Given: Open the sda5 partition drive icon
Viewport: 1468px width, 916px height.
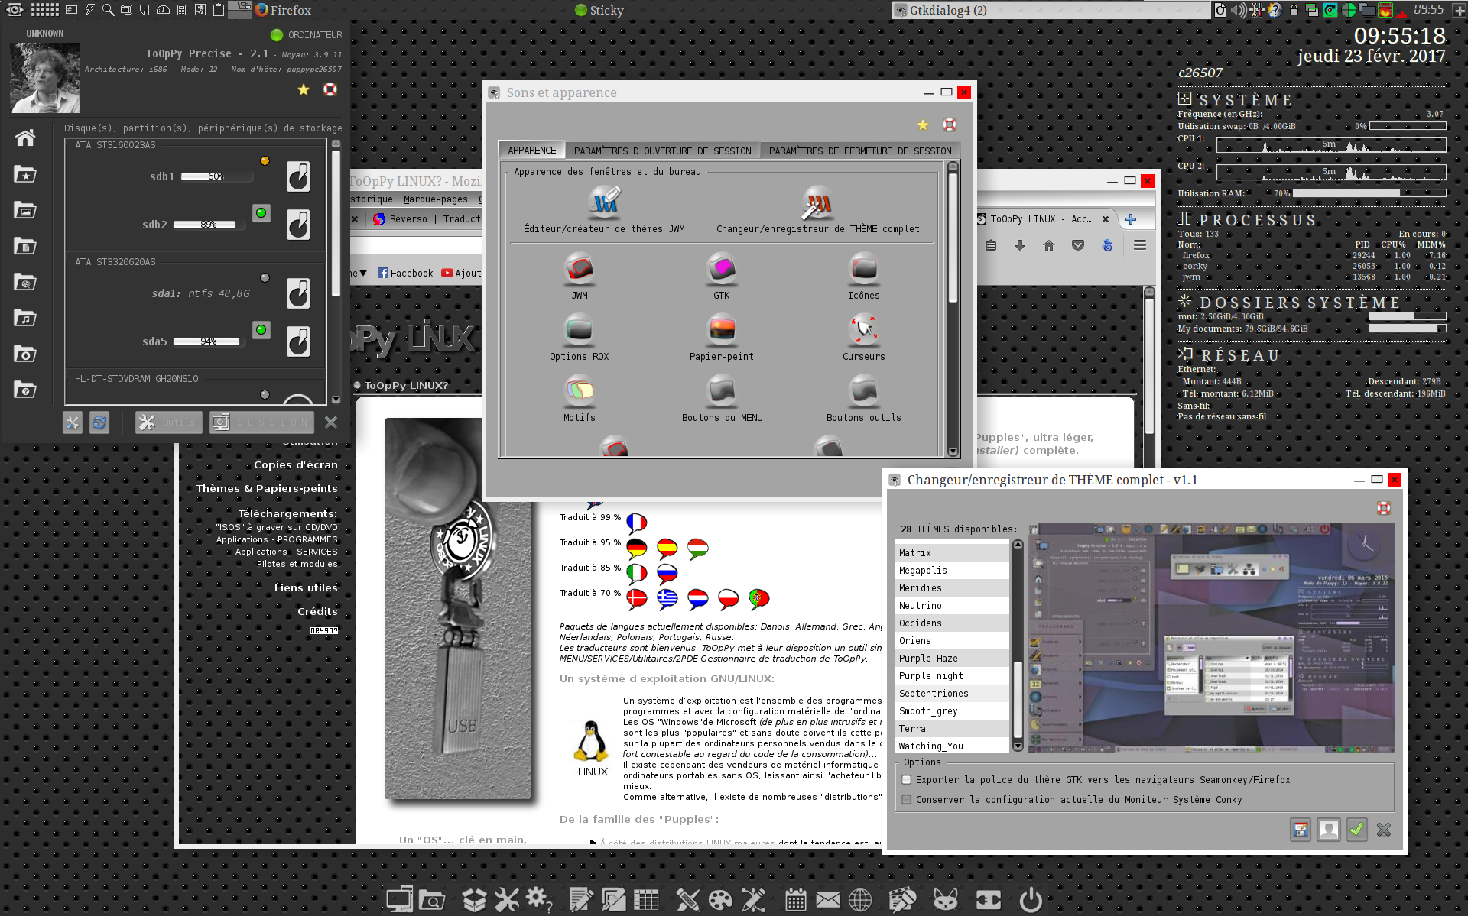Looking at the screenshot, I should click(x=298, y=341).
